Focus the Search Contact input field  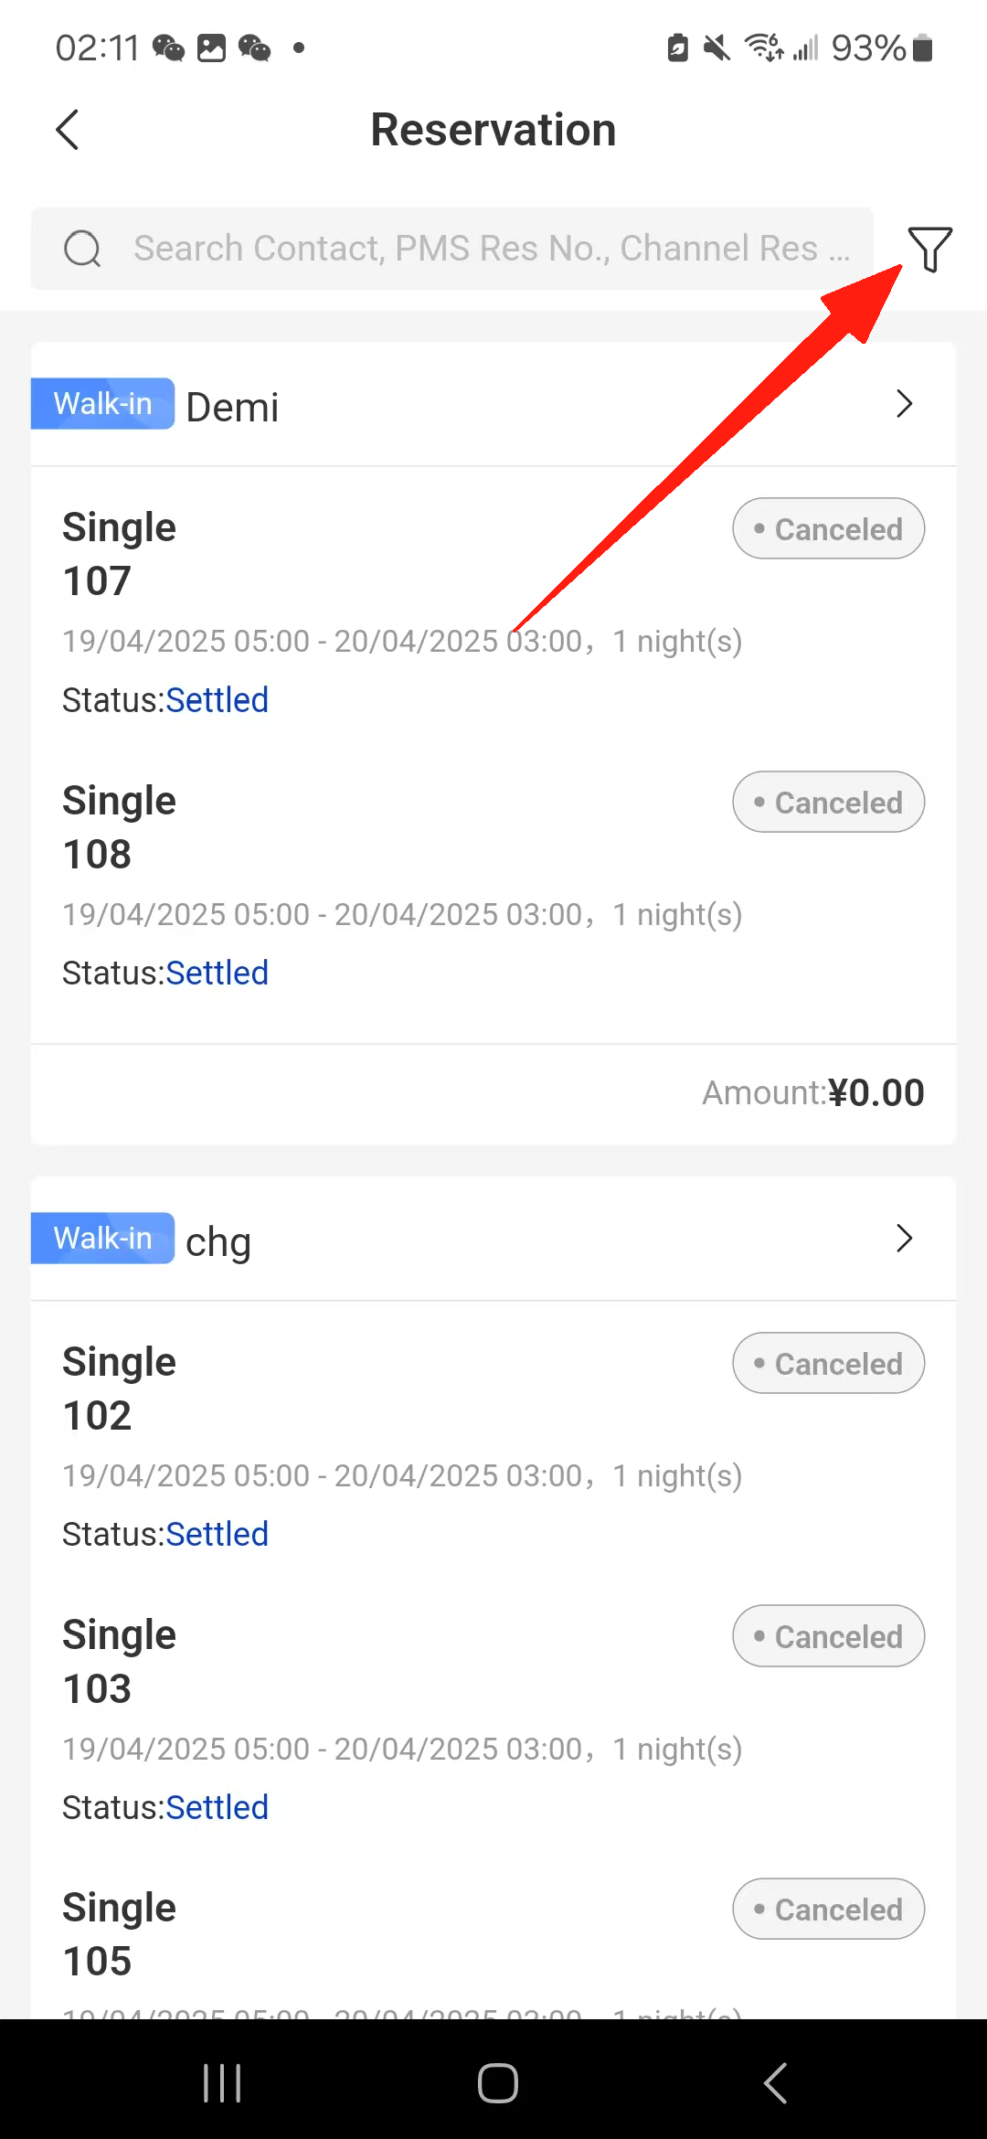pyautogui.click(x=492, y=249)
